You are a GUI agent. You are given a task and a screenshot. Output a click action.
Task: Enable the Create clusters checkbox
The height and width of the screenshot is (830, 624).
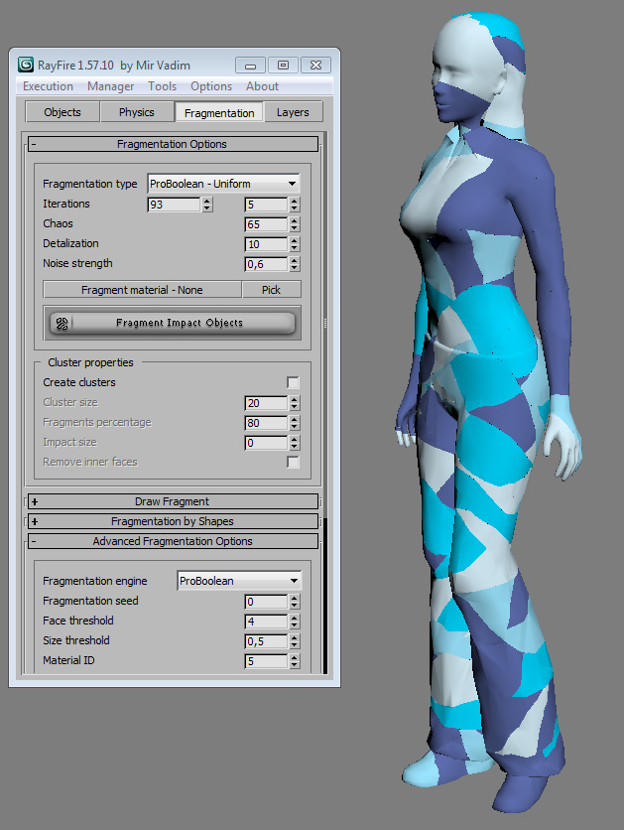[293, 382]
